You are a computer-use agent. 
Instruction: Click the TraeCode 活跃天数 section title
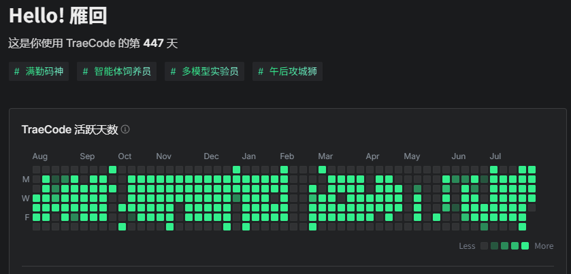(70, 130)
